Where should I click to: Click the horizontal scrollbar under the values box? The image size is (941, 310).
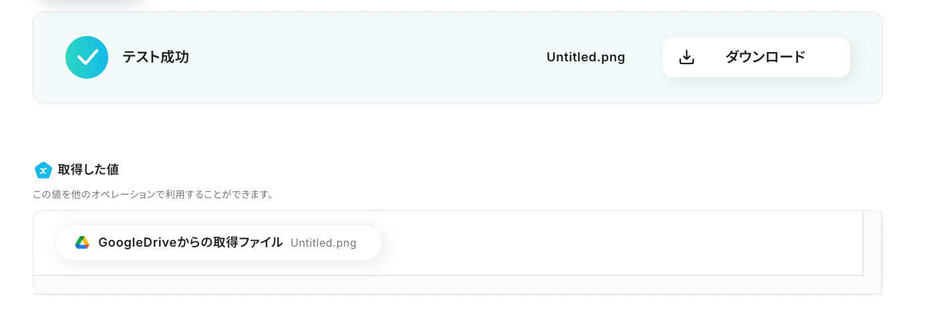448,285
